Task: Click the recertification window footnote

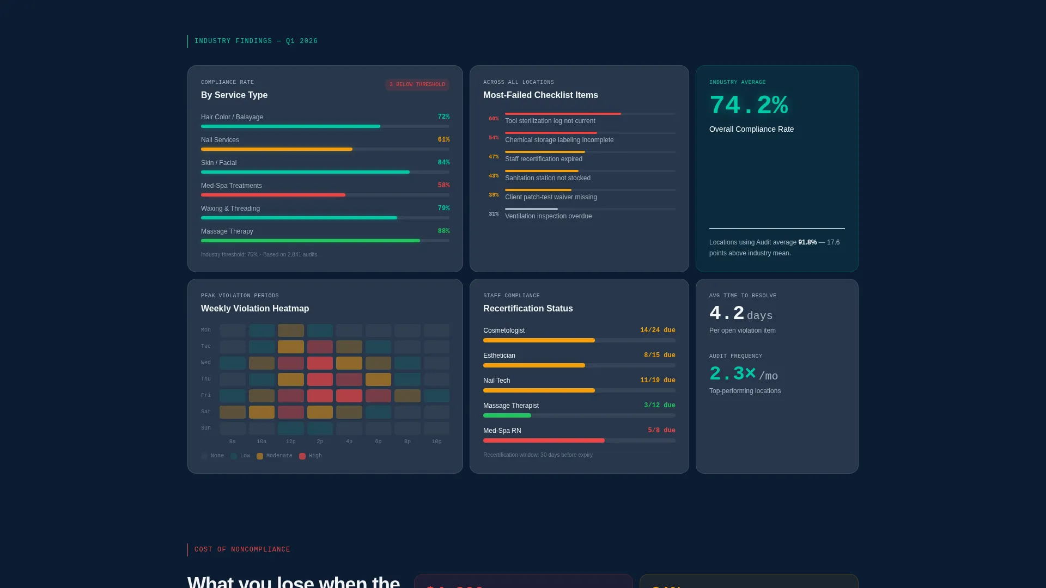Action: click(x=538, y=455)
